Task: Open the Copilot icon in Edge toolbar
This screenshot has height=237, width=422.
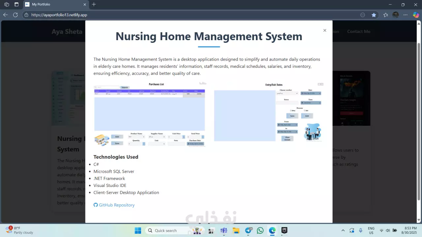Action: tap(416, 15)
